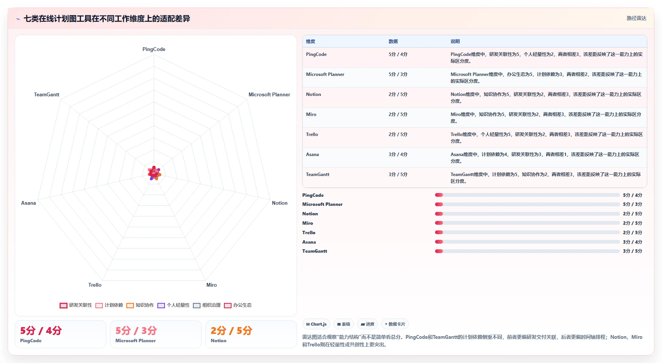Click the Trello progress bar
Image resolution: width=662 pixels, height=363 pixels.
coord(527,232)
